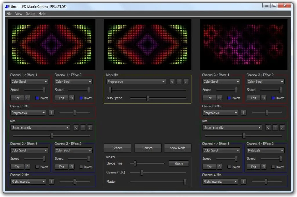
Task: Click the Auto Speed slider
Action: 158,98
